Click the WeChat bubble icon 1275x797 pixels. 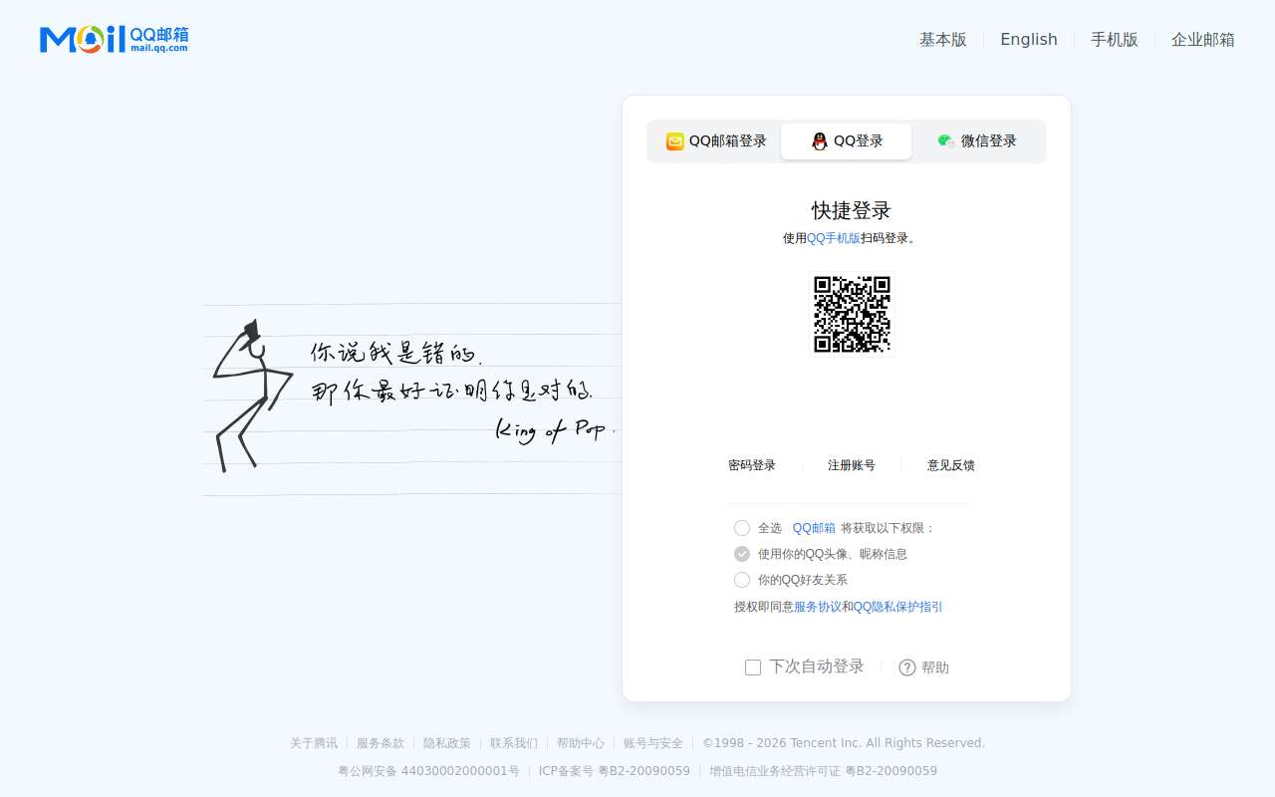[x=946, y=141]
